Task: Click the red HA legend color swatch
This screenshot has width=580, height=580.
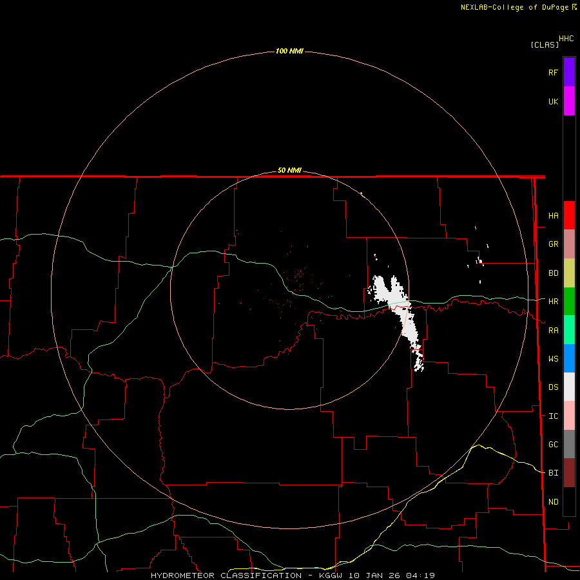Action: 569,215
